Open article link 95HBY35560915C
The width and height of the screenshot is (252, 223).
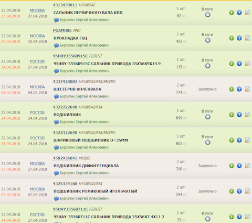(x=70, y=56)
